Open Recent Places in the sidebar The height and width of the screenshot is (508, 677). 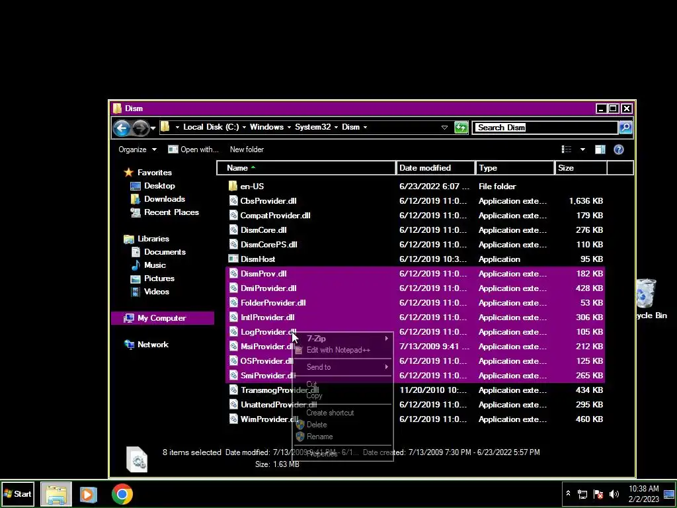click(x=171, y=212)
